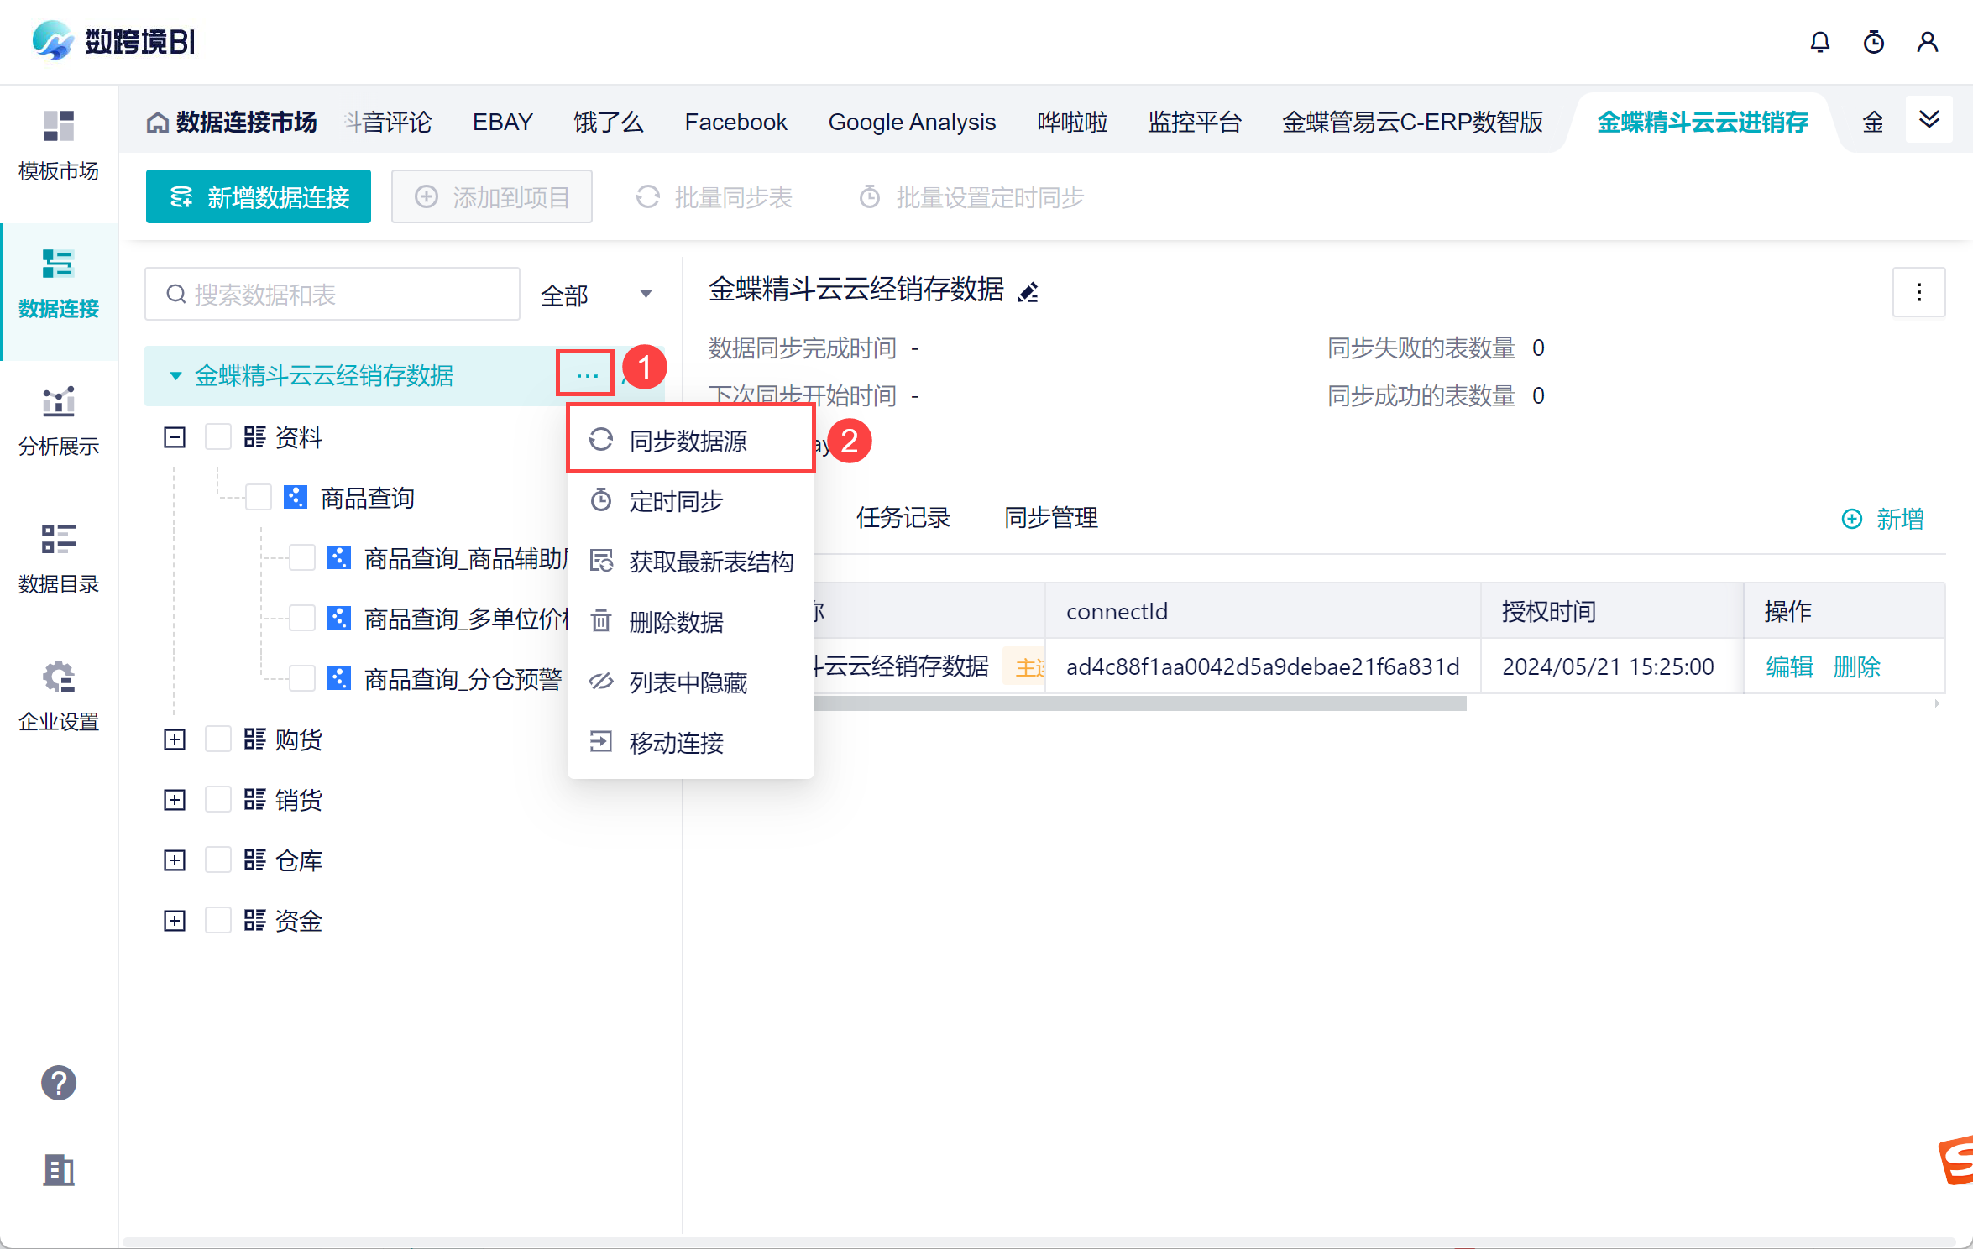Screen dimensions: 1973x1249
Task: Click the help question mark icon
Action: point(59,1083)
